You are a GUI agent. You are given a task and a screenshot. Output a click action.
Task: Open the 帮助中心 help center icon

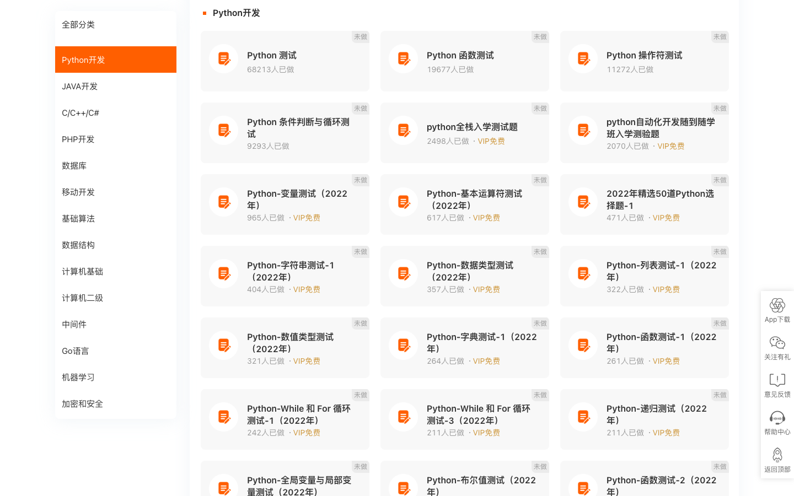click(777, 418)
